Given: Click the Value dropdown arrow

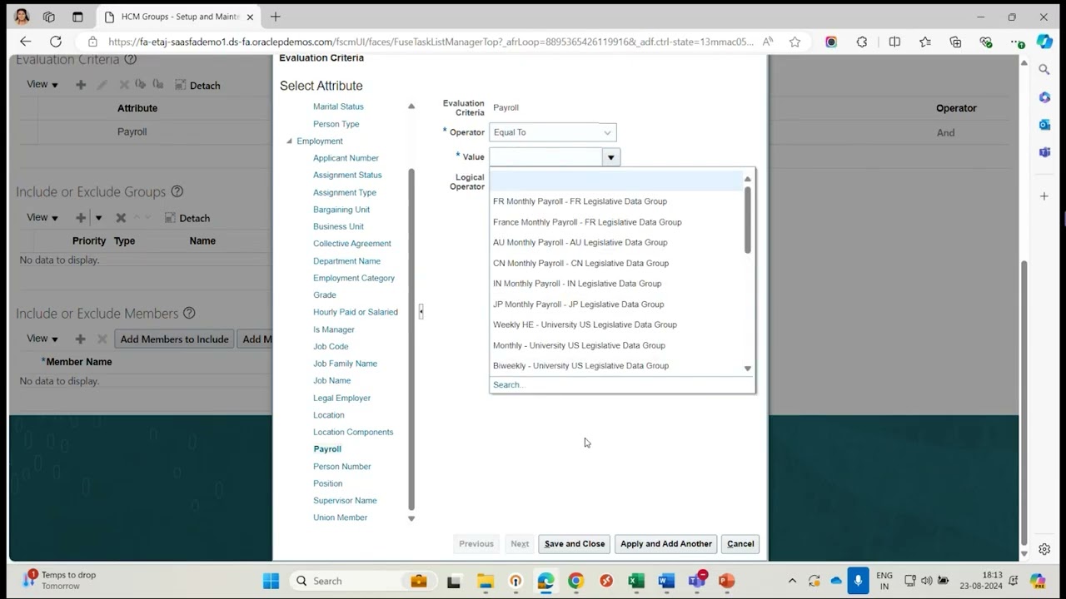Looking at the screenshot, I should [x=611, y=157].
